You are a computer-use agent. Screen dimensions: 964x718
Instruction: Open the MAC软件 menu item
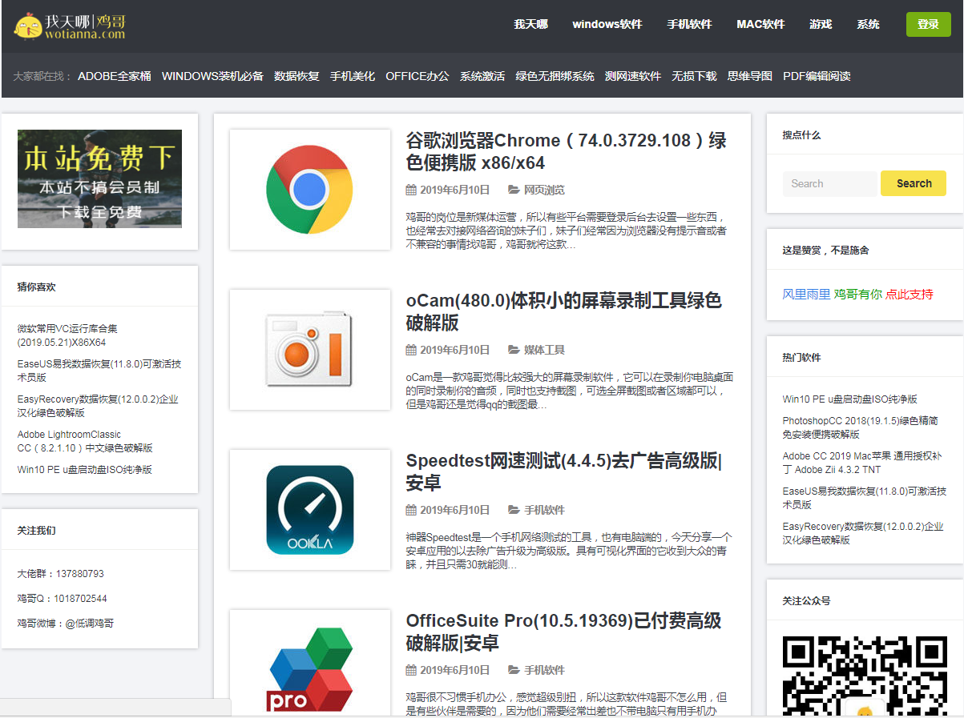coord(760,25)
